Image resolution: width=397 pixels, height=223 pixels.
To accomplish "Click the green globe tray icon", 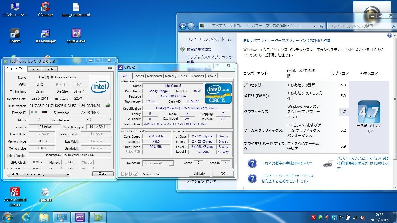I will tap(320, 217).
